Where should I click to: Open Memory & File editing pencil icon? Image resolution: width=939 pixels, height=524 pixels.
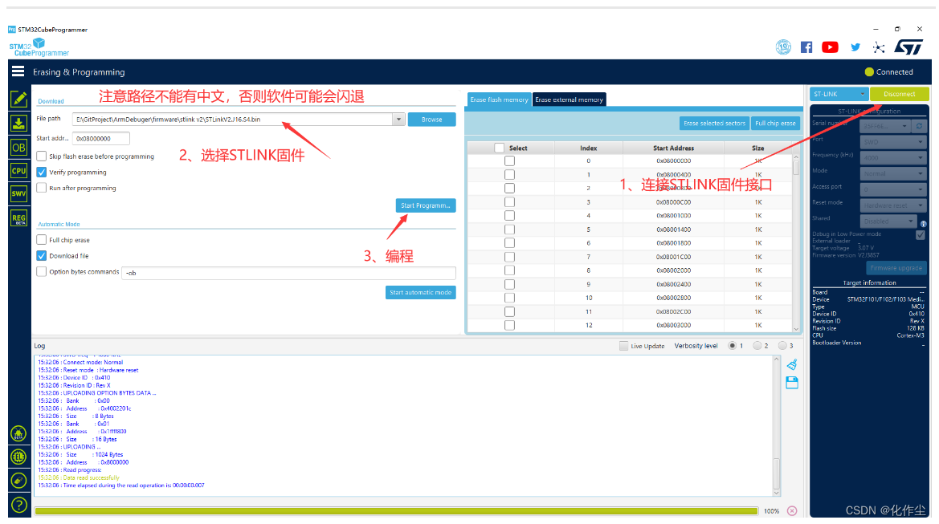pos(18,99)
